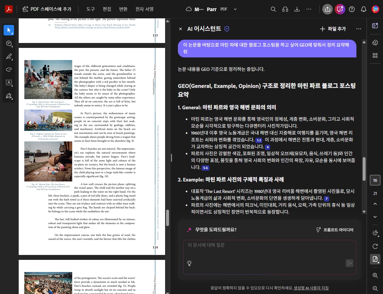This screenshot has height=294, width=383.
Task: Open the search magnifier icon
Action: [273, 9]
